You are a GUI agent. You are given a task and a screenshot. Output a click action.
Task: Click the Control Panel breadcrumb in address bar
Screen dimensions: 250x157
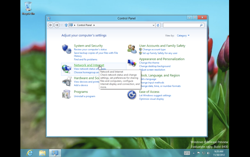point(84,25)
